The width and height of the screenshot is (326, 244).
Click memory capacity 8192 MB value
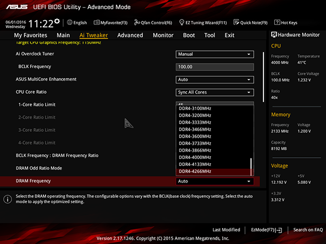(279, 149)
